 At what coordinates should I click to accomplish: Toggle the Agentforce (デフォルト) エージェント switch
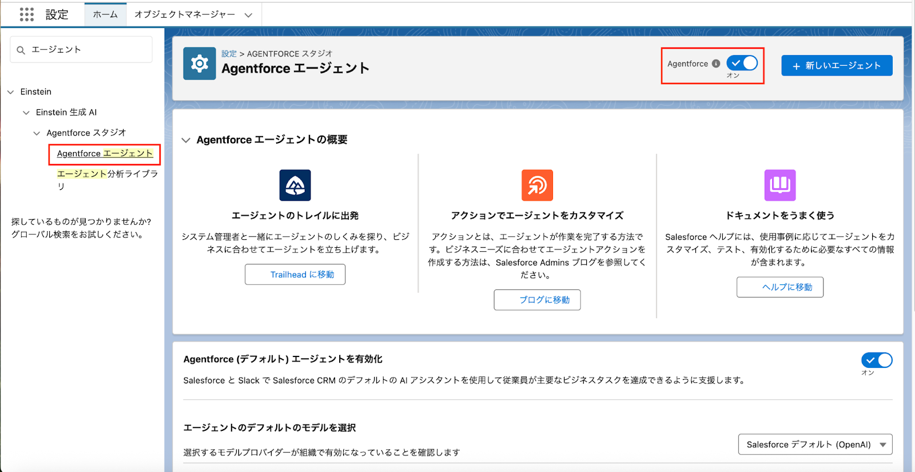pyautogui.click(x=877, y=360)
